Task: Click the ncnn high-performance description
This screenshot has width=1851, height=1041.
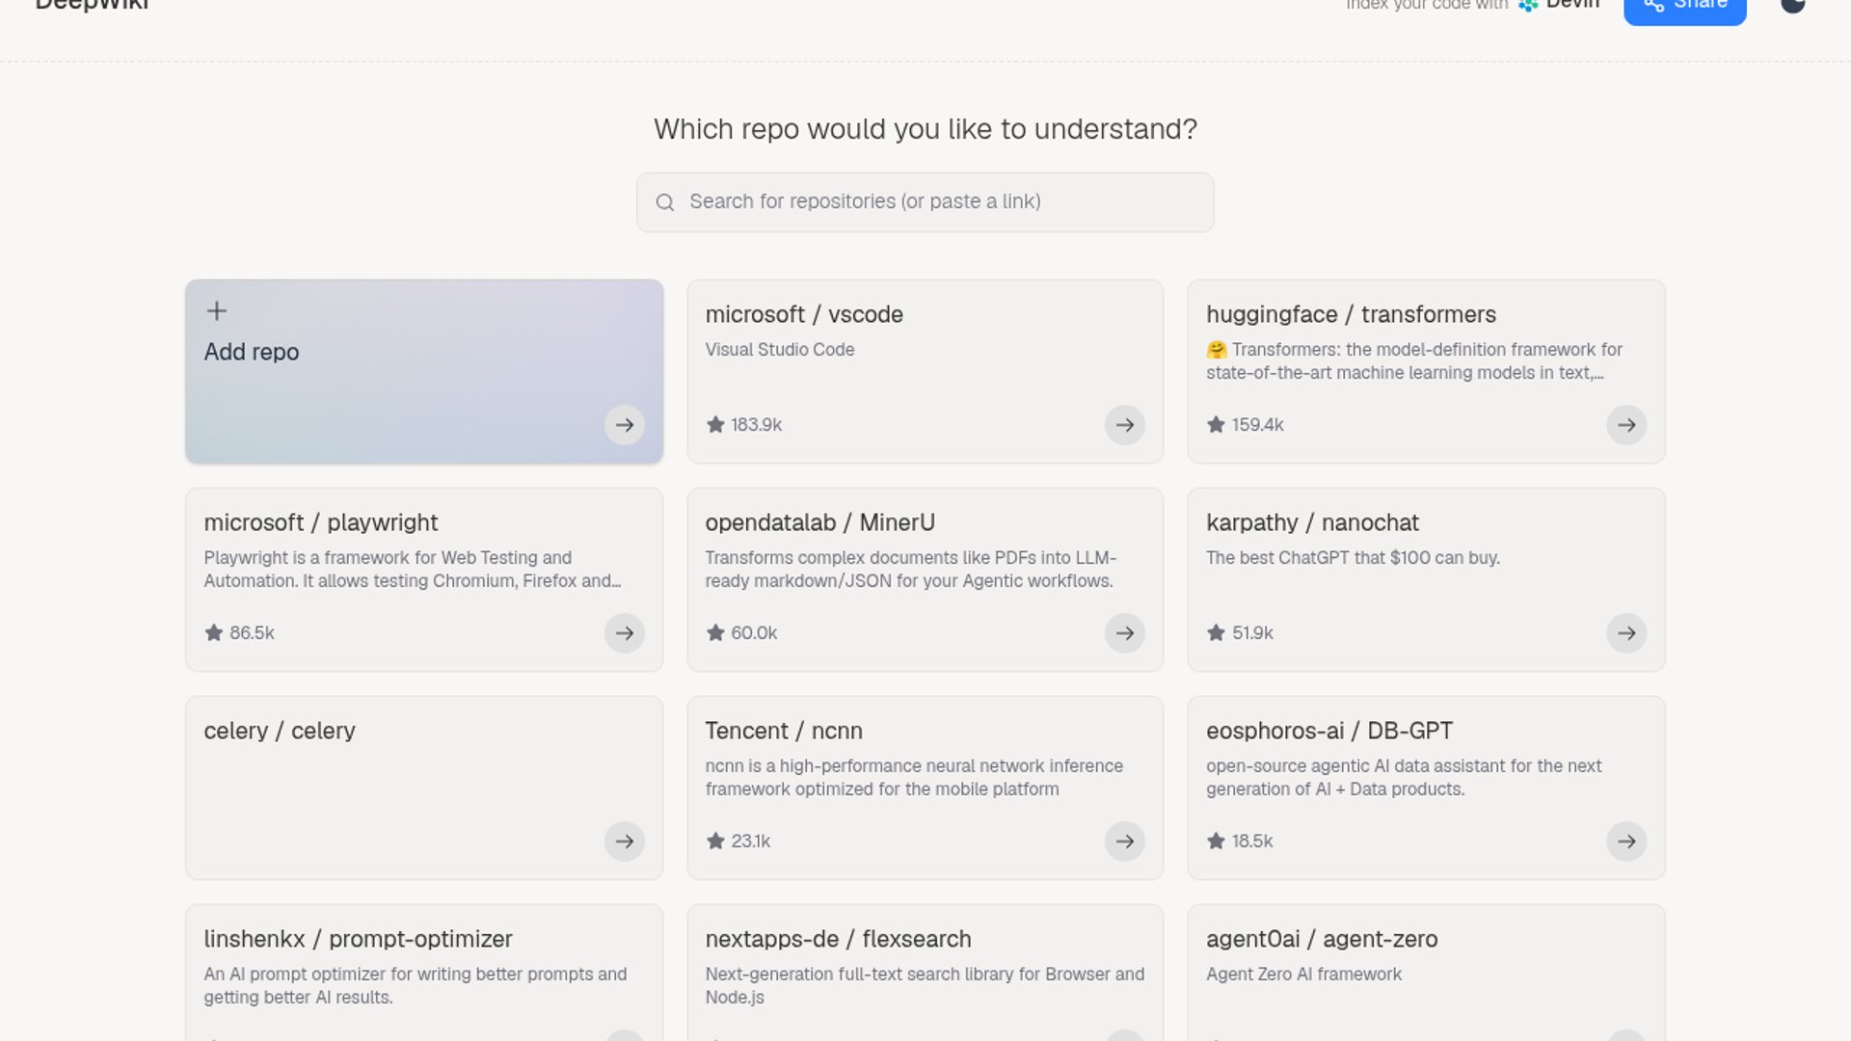Action: coord(914,778)
